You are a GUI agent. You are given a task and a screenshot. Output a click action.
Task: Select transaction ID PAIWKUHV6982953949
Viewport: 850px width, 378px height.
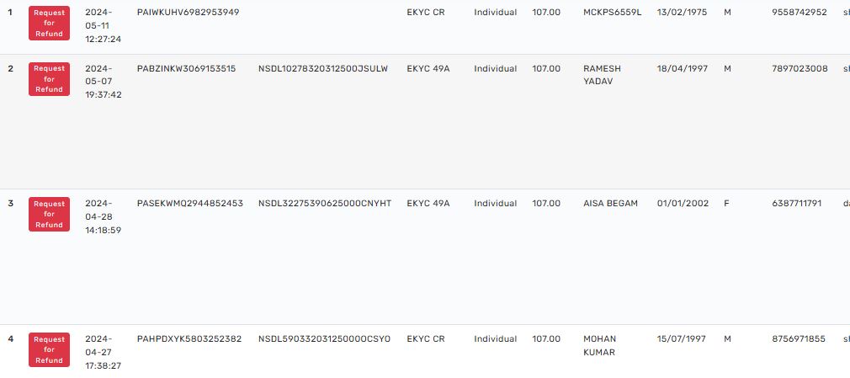(x=188, y=12)
